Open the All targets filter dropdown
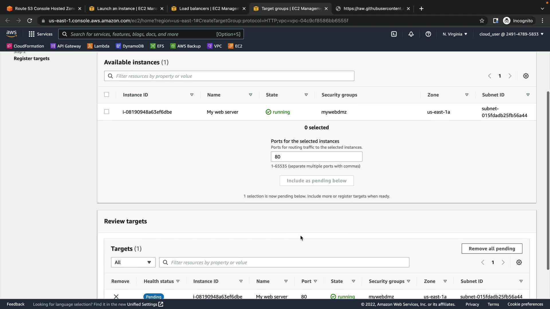550x309 pixels. coord(133,262)
